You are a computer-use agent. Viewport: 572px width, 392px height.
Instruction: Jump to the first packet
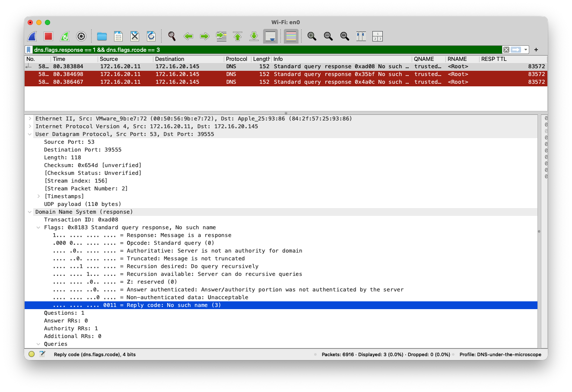(238, 36)
